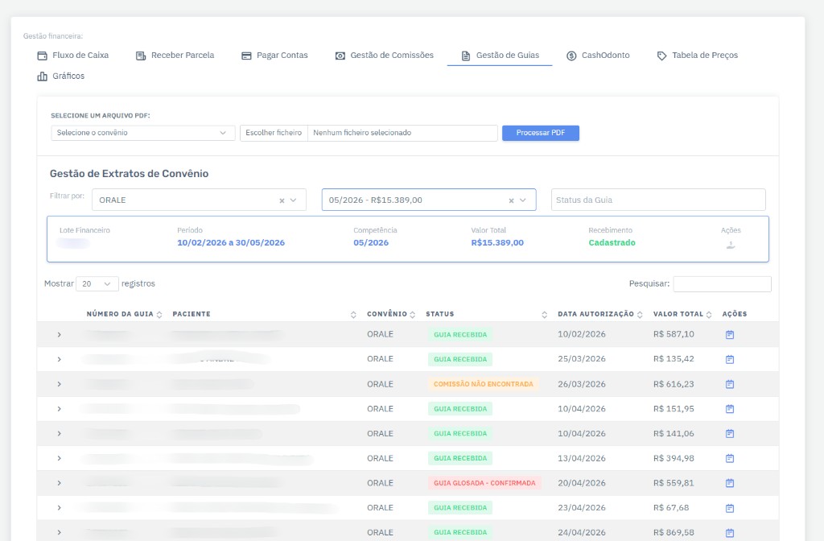Click the Status da Guia filter field
The image size is (824, 541).
pyautogui.click(x=658, y=200)
